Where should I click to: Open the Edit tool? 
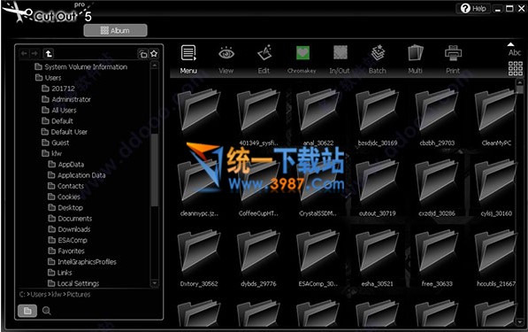click(264, 59)
